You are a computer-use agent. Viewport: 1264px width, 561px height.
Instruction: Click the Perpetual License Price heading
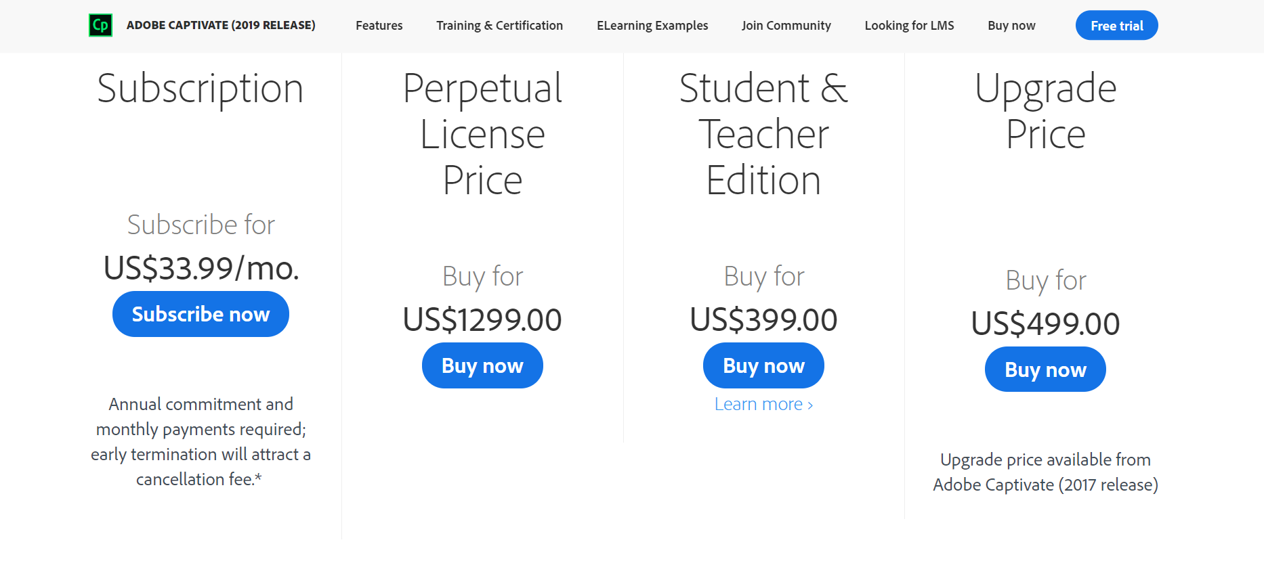click(482, 134)
